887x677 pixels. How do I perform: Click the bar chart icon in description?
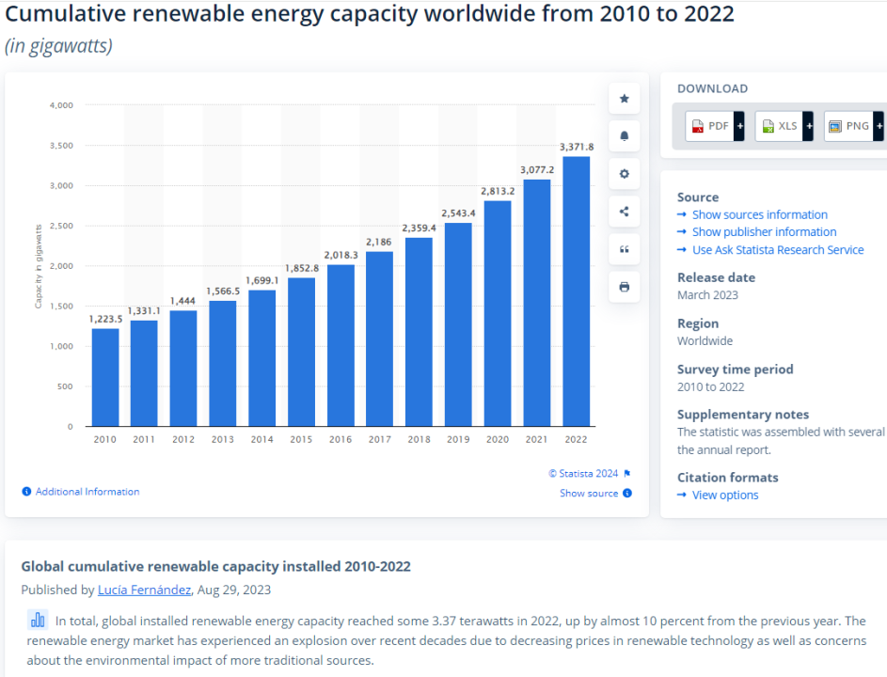point(38,620)
